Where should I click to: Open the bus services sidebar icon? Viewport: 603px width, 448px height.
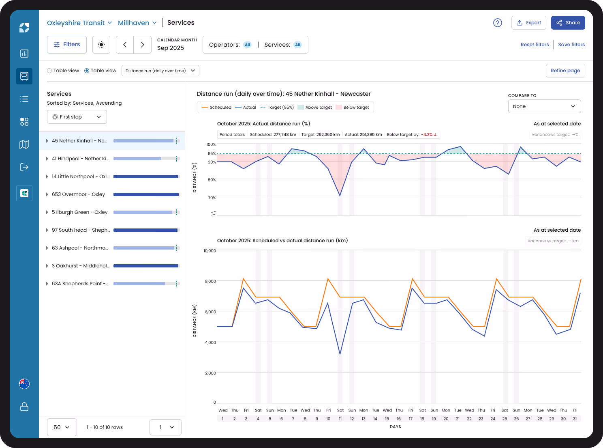[x=24, y=76]
